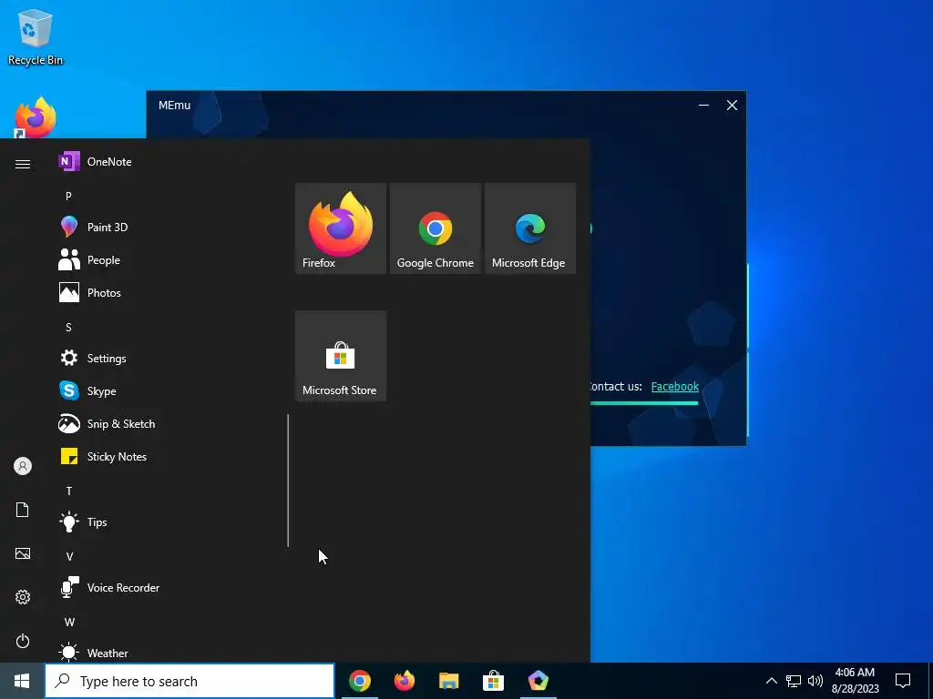Viewport: 933px width, 699px height.
Task: Open the network tray icon
Action: click(x=794, y=681)
